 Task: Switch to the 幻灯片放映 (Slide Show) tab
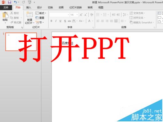click(x=76, y=7)
